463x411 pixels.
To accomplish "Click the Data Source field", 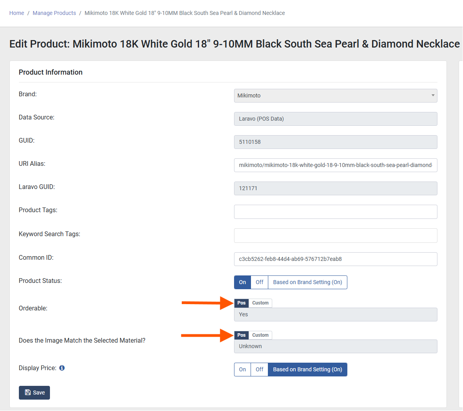I will click(336, 119).
